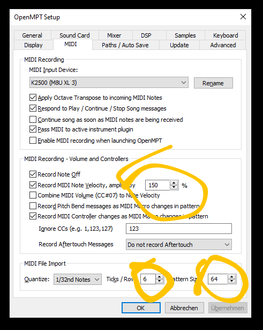Close the OpenMPT Setup dialog
Viewport: 263px width, 330px height.
click(243, 17)
